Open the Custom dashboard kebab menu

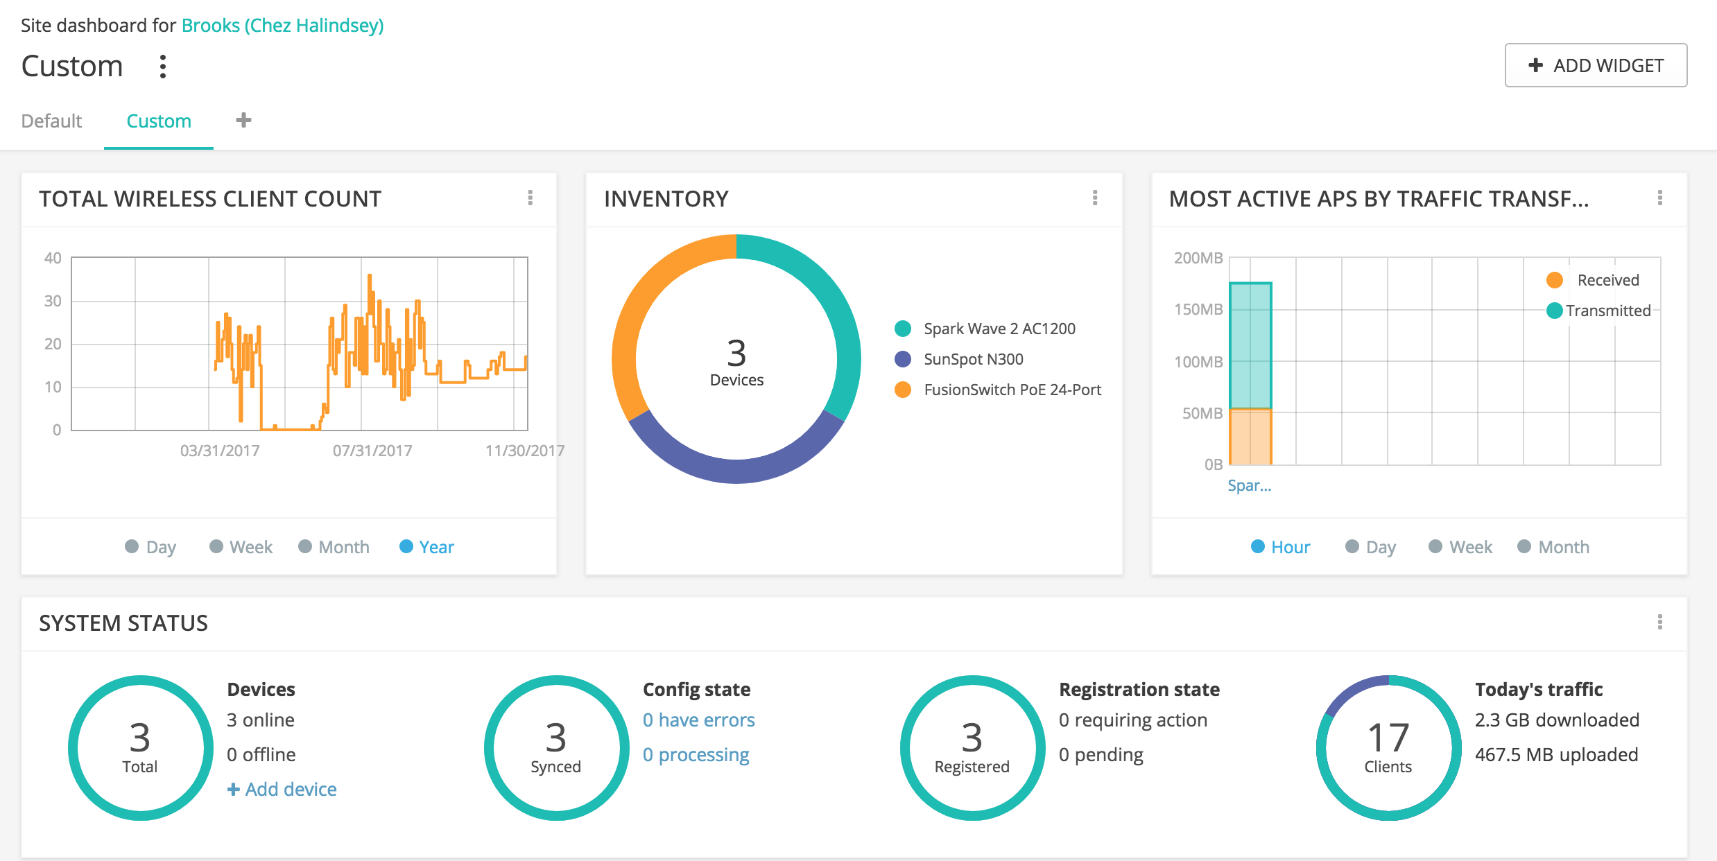(162, 67)
